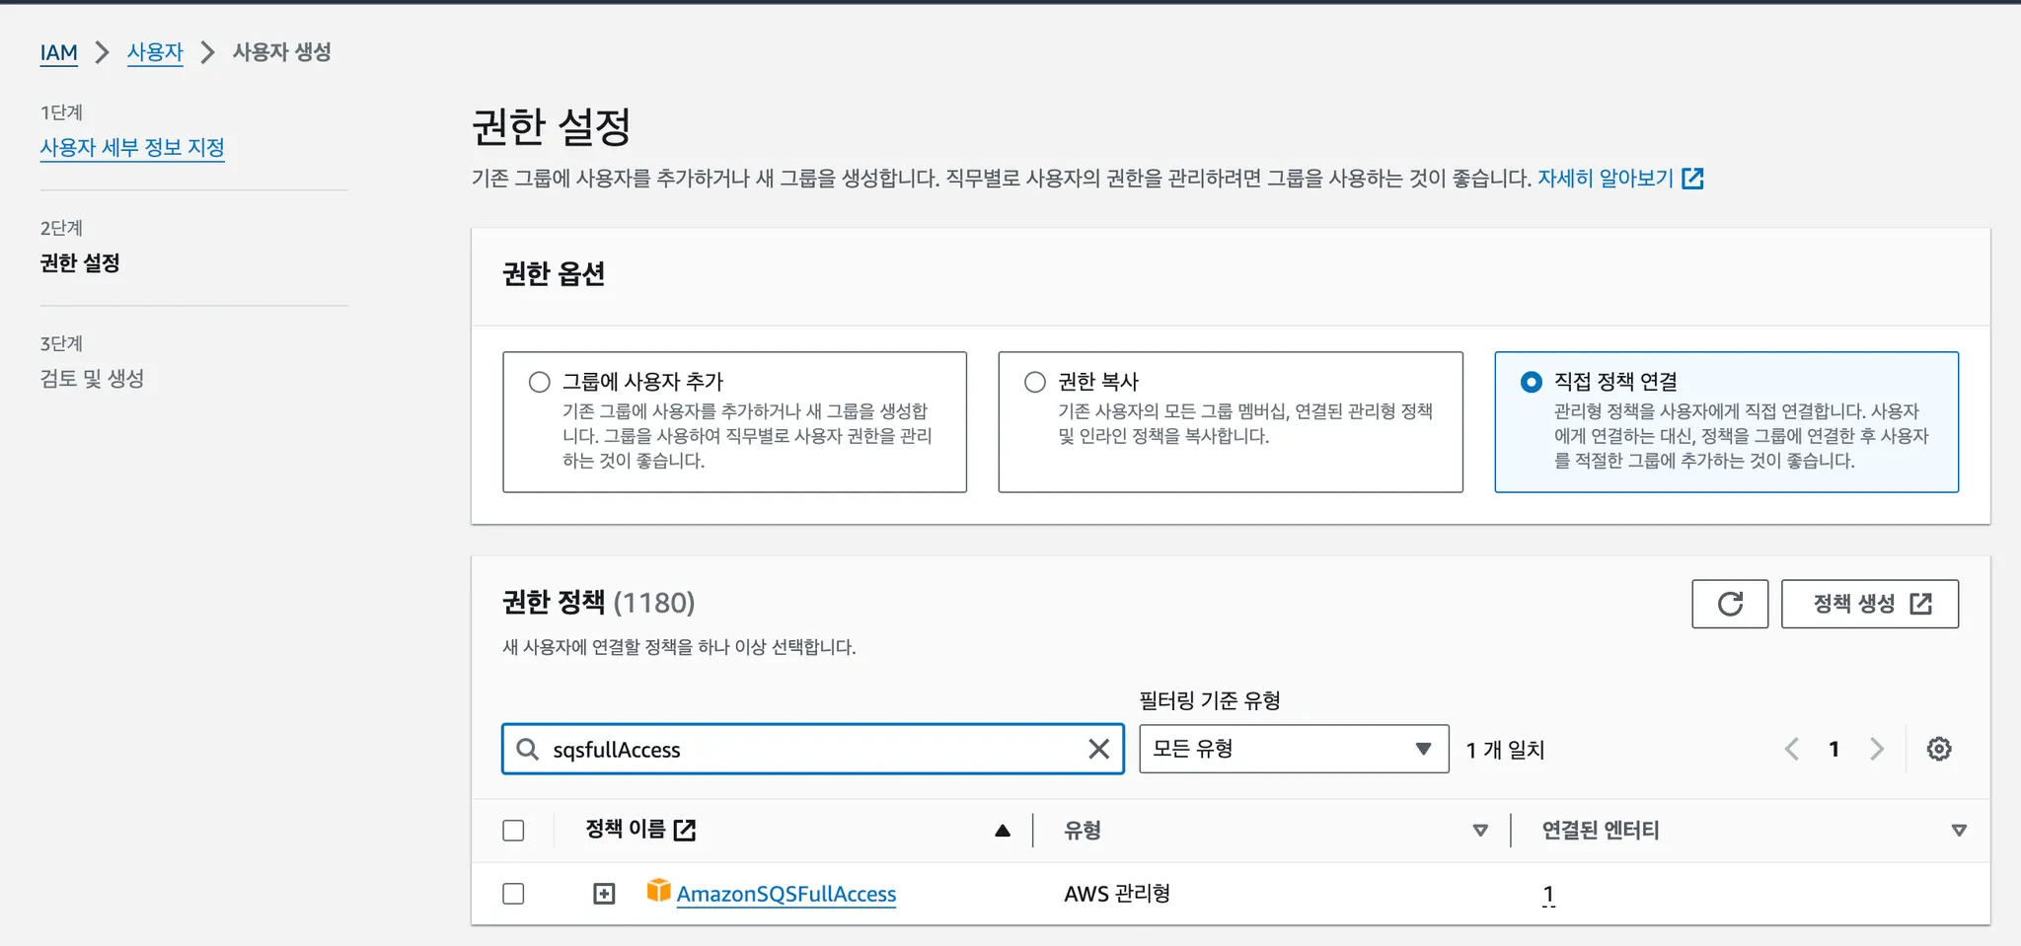2021x946 pixels.
Task: Clear the sqsfullAccess search text
Action: pyautogui.click(x=1098, y=750)
